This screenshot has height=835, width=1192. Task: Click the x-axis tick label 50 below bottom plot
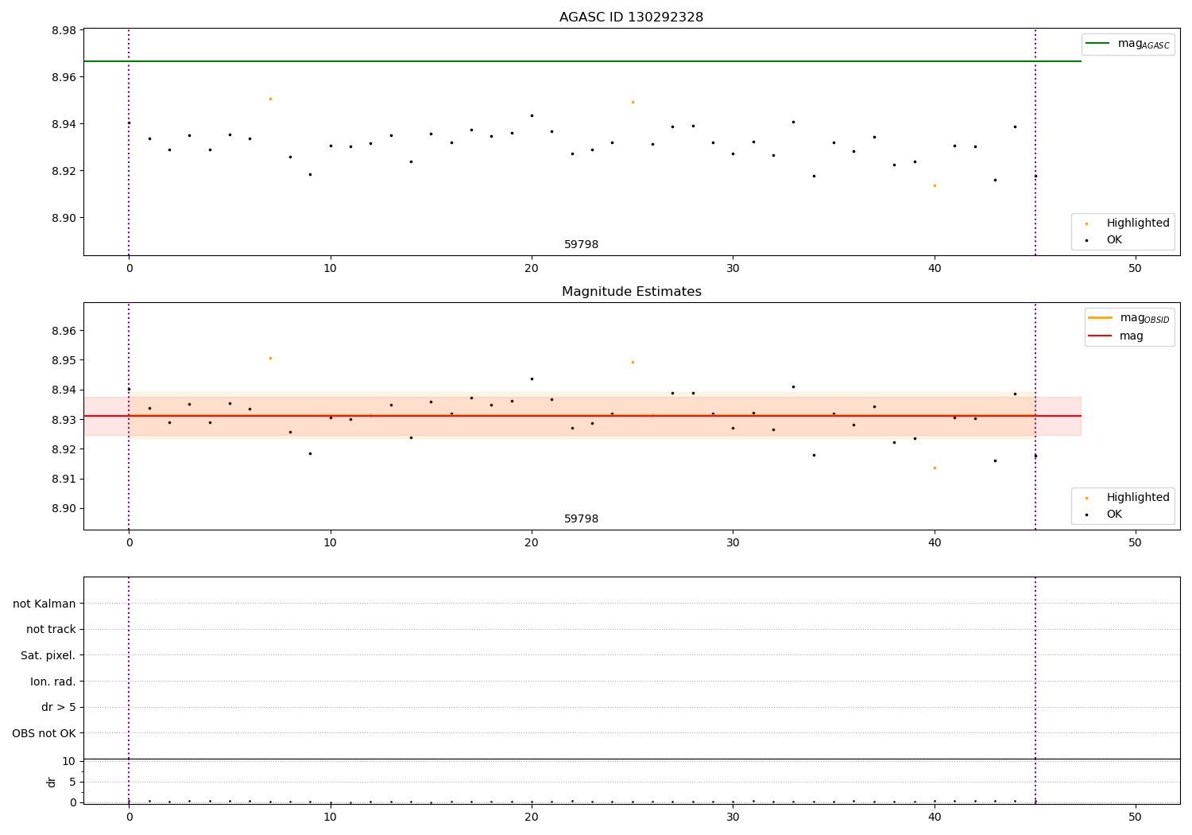tap(1136, 817)
